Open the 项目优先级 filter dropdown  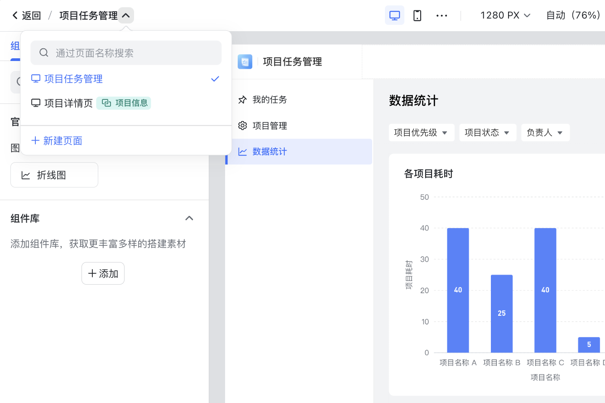tap(422, 132)
